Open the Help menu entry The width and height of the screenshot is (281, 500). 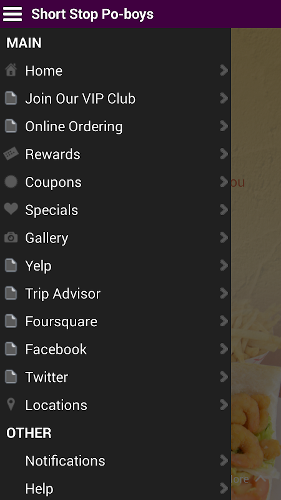point(116,488)
